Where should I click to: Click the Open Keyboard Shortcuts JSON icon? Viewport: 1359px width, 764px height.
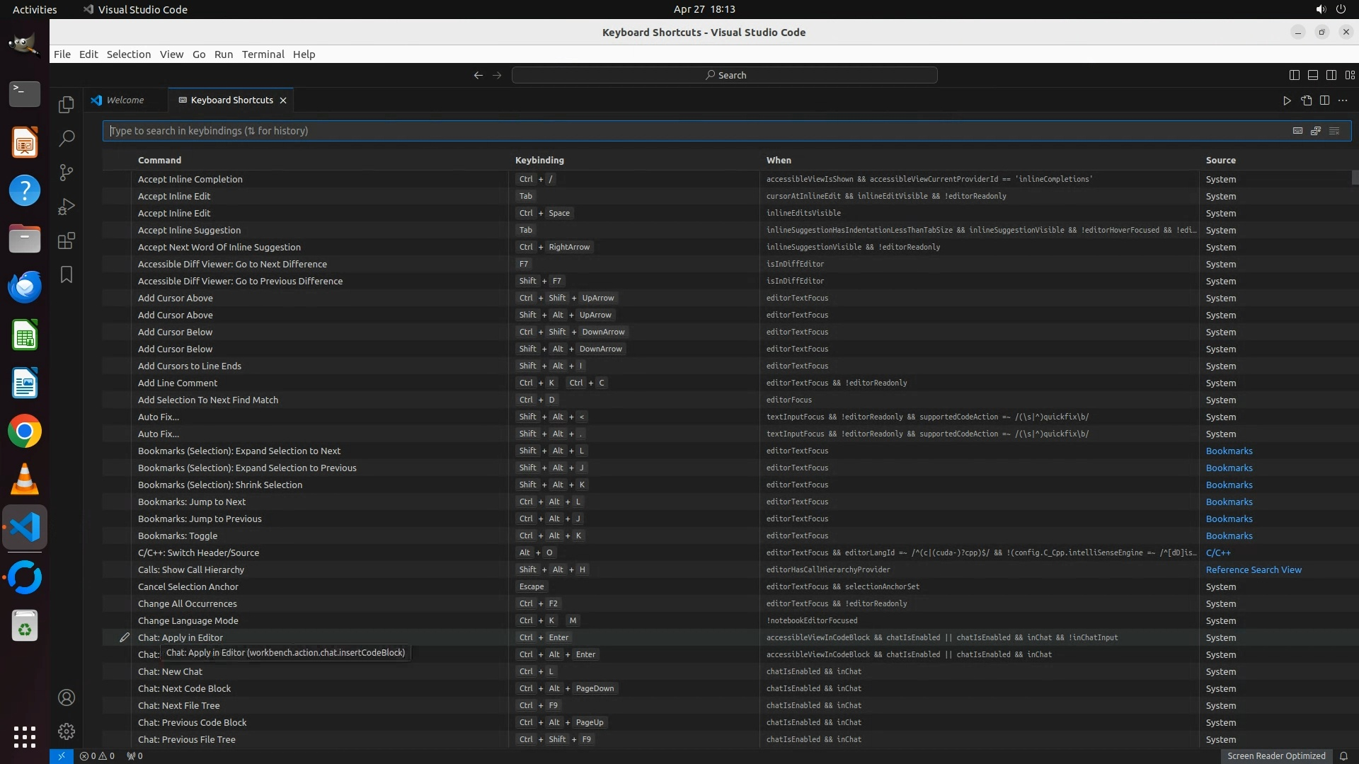click(1306, 100)
